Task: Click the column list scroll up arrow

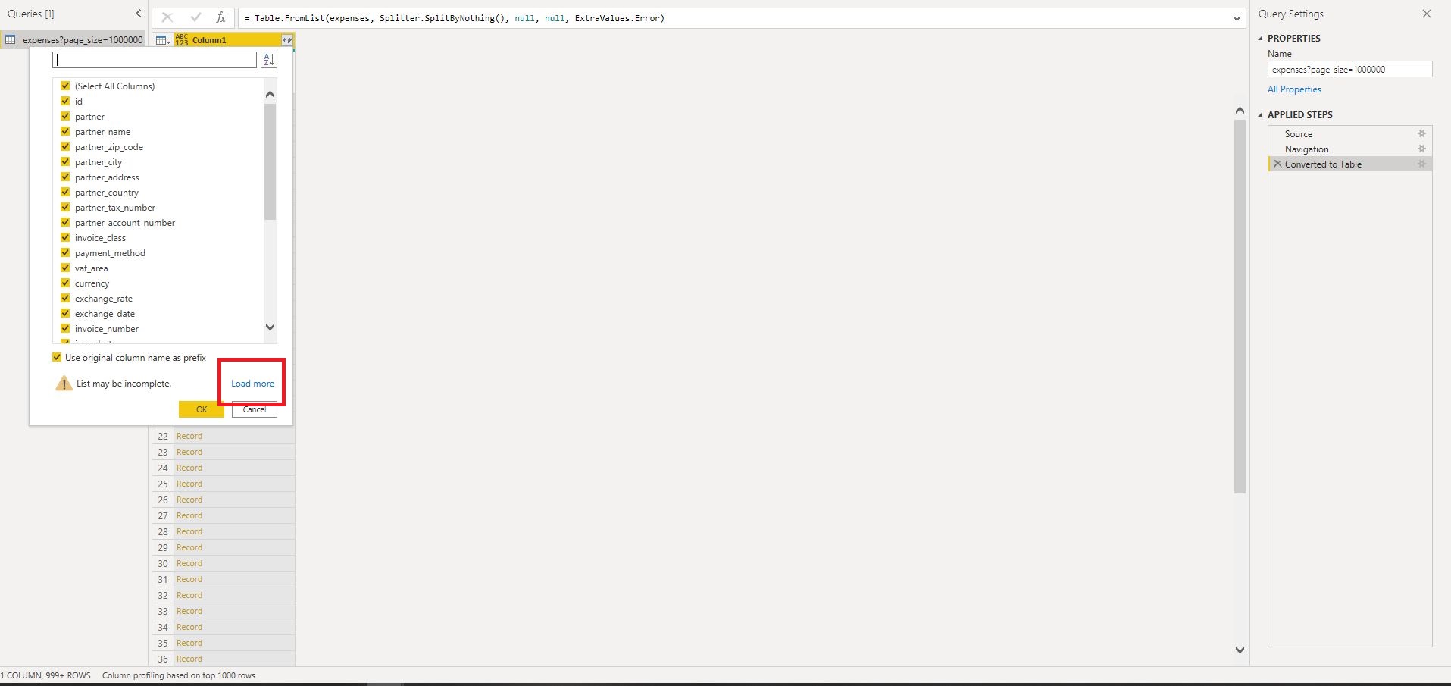Action: point(270,94)
